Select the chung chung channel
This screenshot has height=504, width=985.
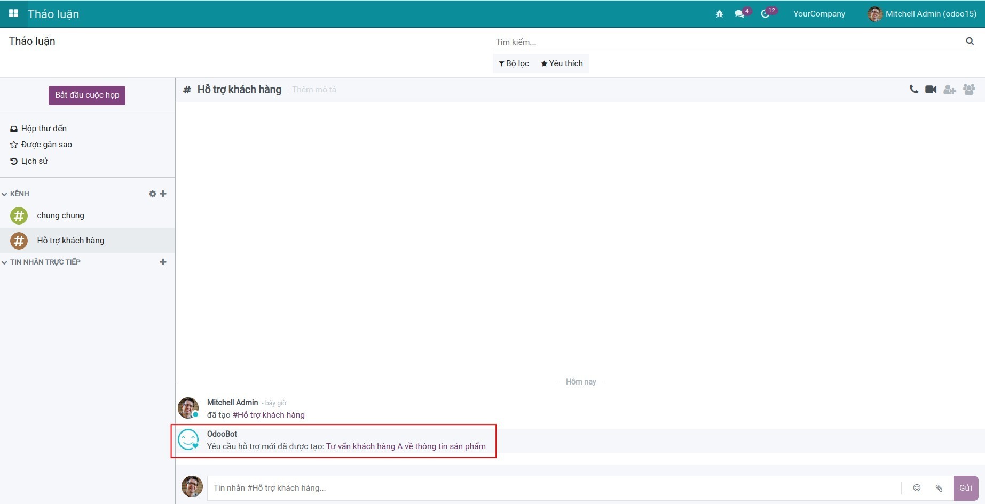click(60, 215)
